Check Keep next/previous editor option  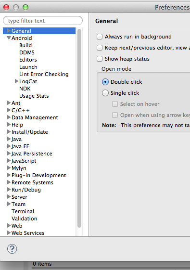(100, 48)
